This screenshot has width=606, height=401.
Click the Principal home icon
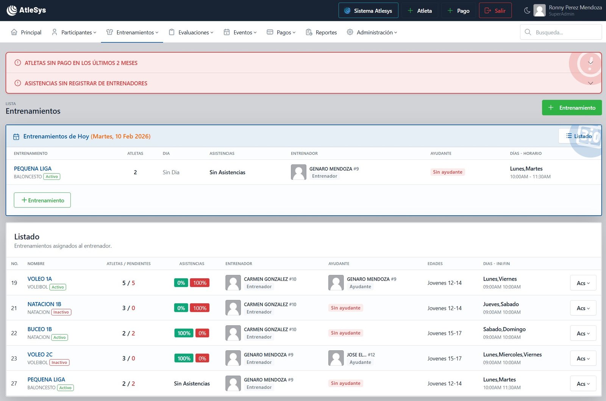14,32
